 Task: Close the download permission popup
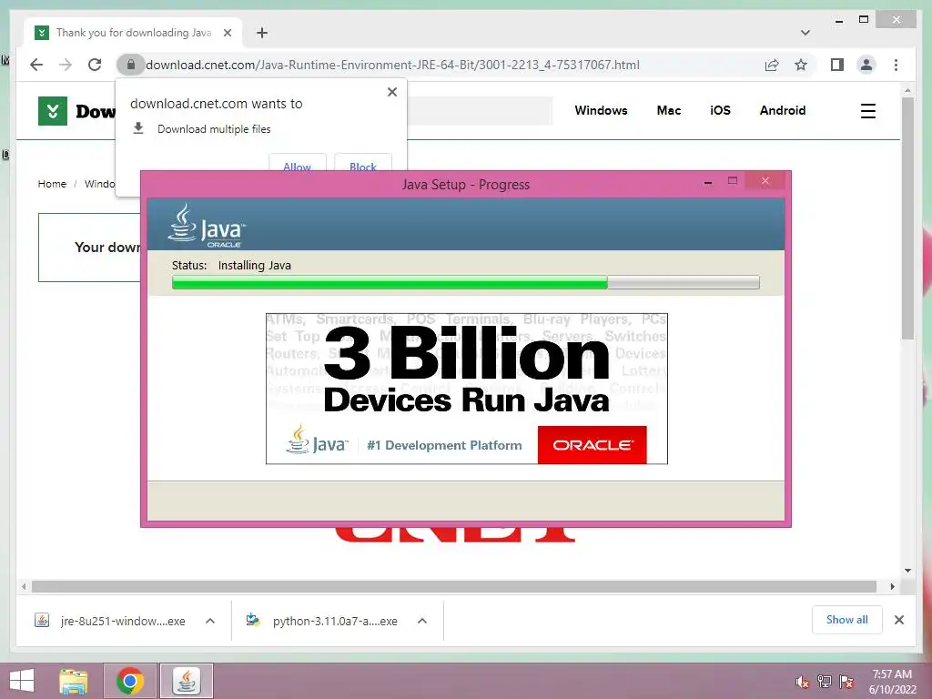coord(392,92)
